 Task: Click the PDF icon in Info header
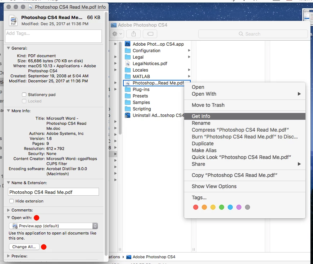[13, 21]
